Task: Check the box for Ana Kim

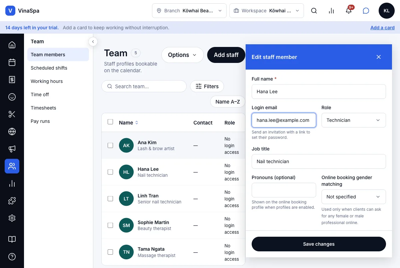Action: point(110,145)
